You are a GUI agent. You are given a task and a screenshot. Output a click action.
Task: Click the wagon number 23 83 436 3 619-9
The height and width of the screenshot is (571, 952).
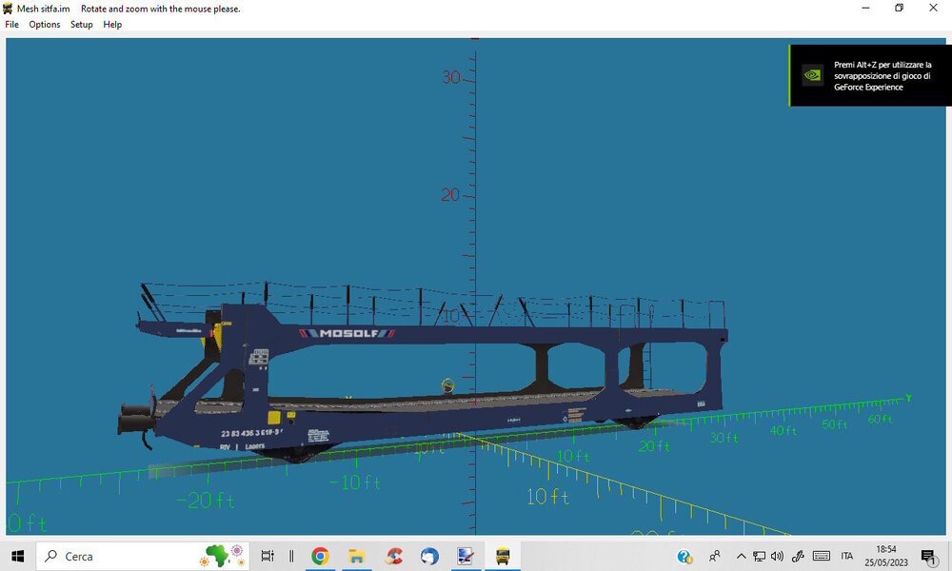251,433
